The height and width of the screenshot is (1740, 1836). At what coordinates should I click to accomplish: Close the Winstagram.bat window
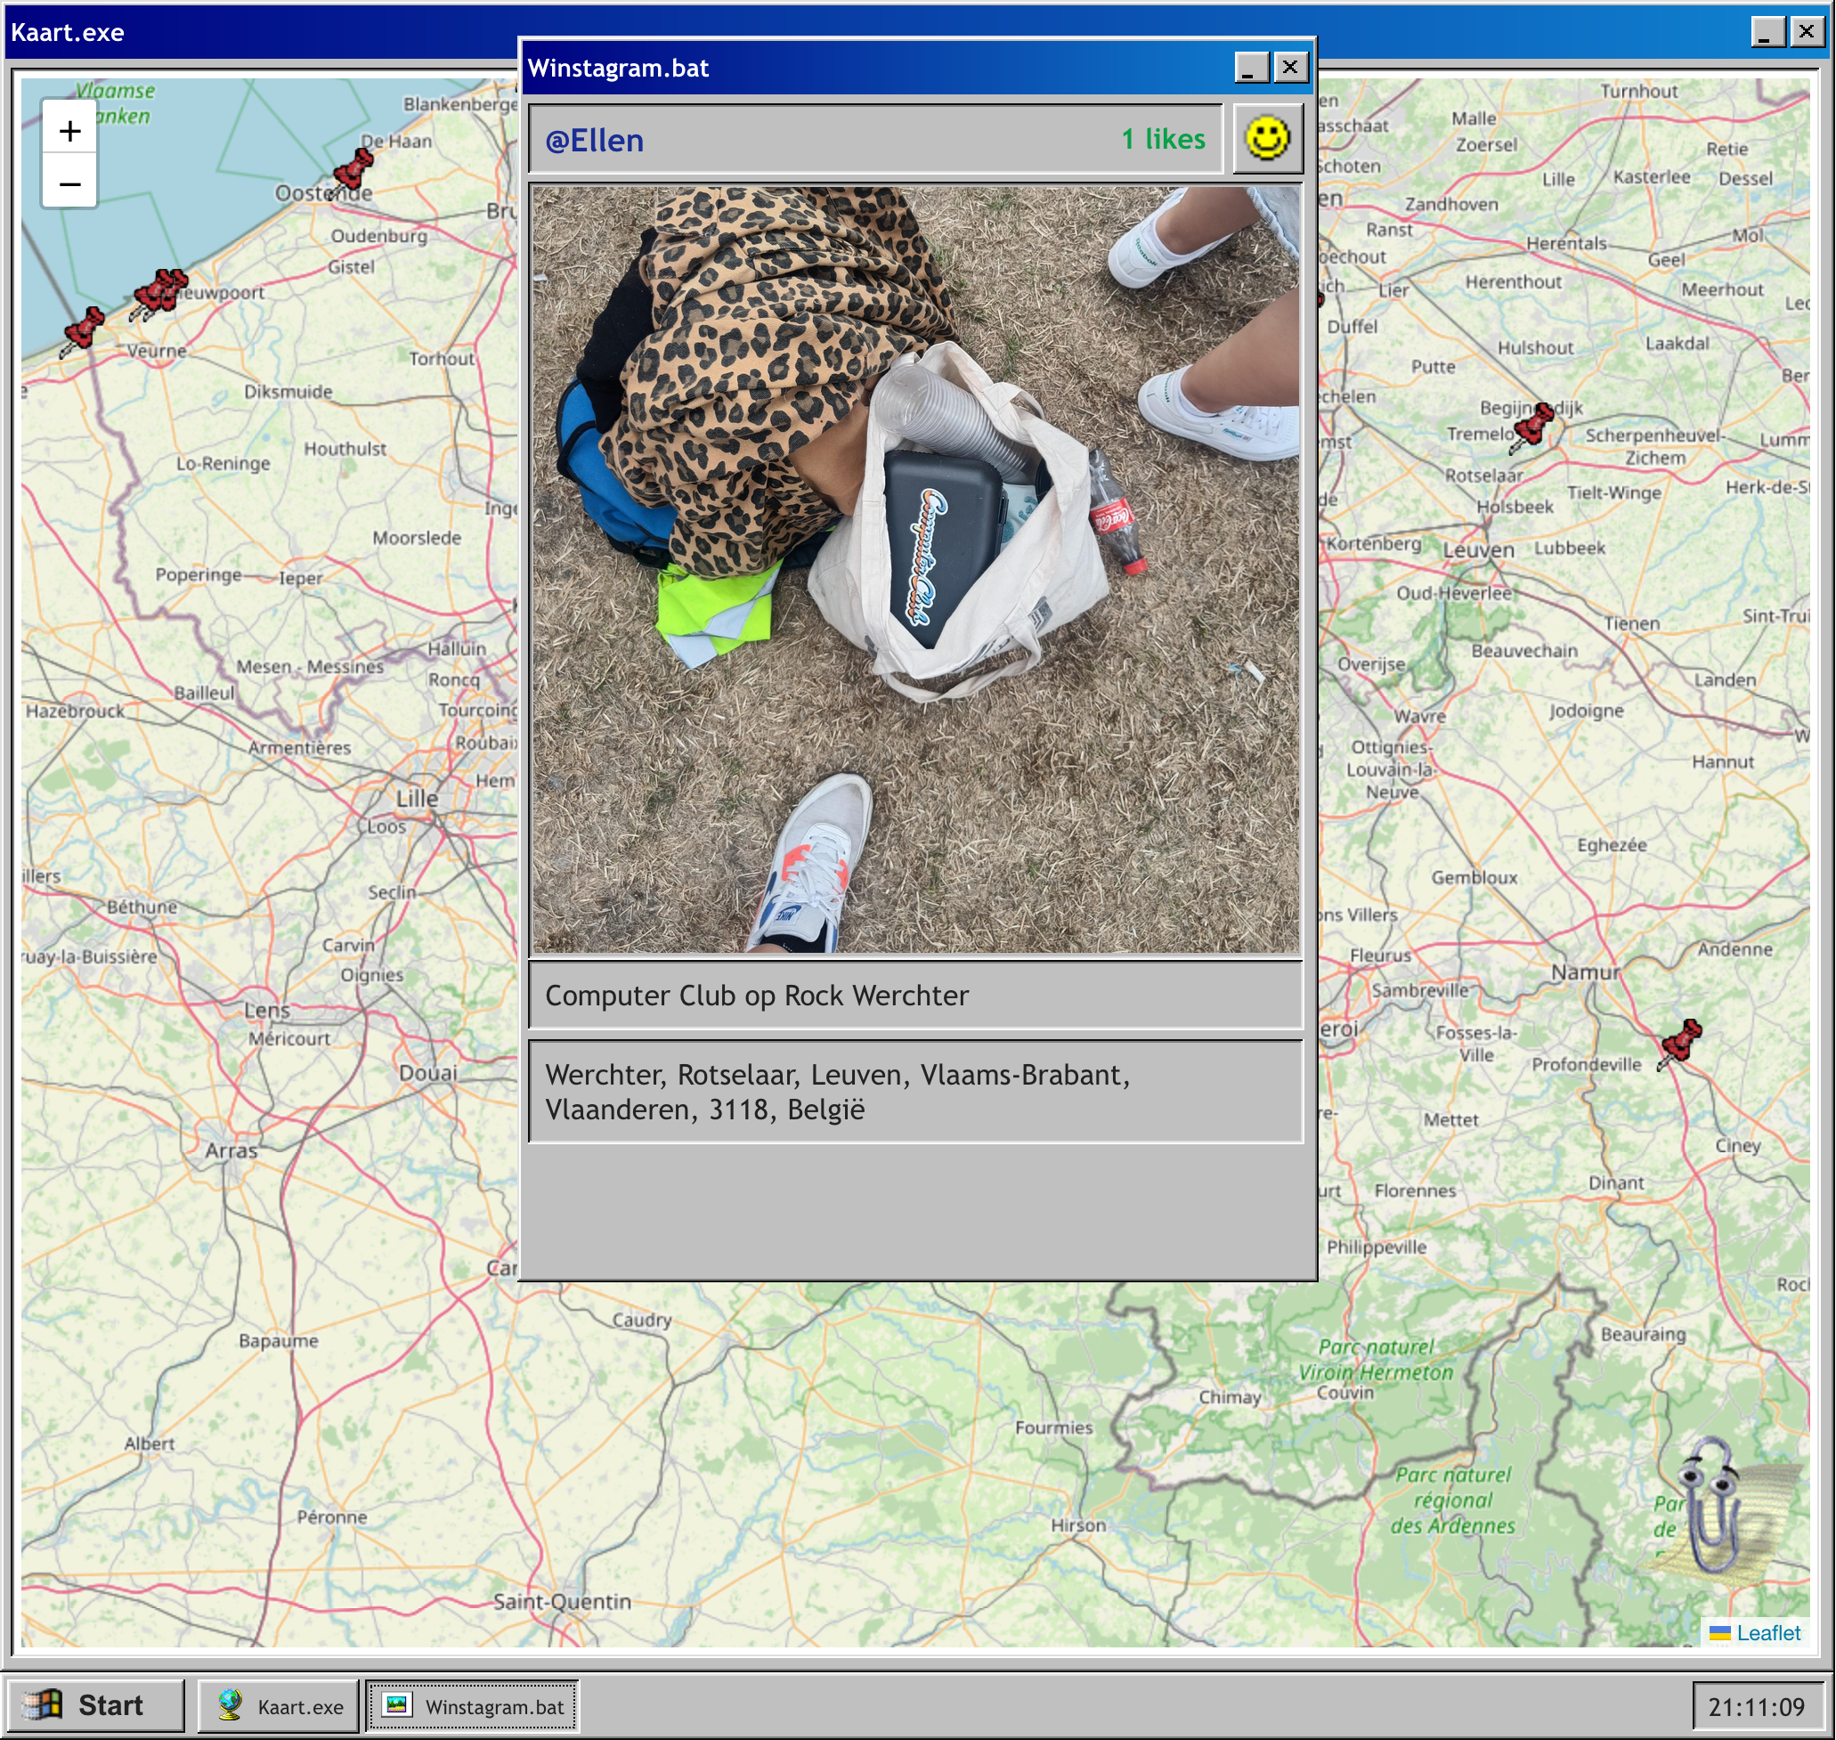pos(1290,67)
